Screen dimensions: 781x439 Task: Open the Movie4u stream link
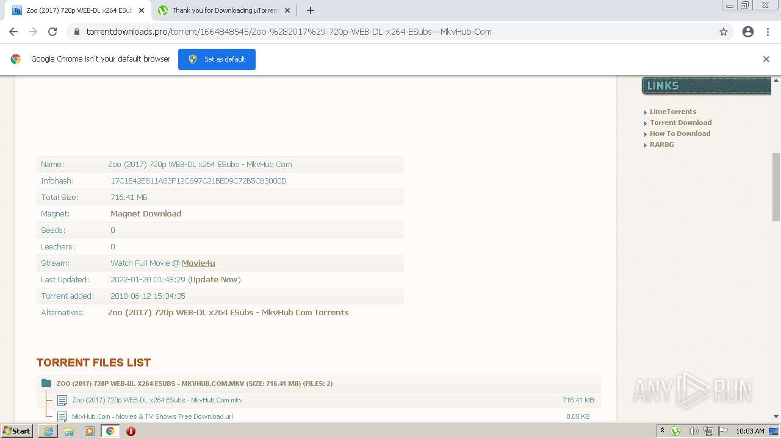[198, 263]
